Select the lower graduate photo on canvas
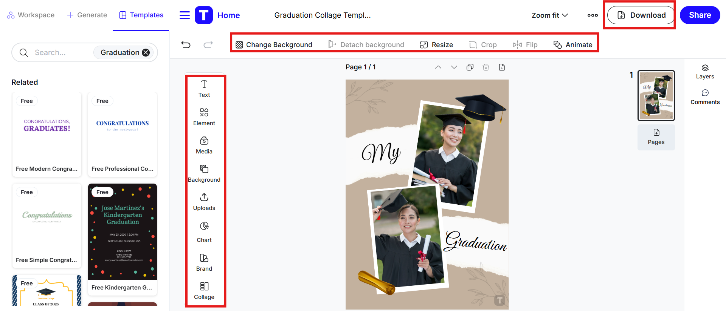 click(408, 240)
